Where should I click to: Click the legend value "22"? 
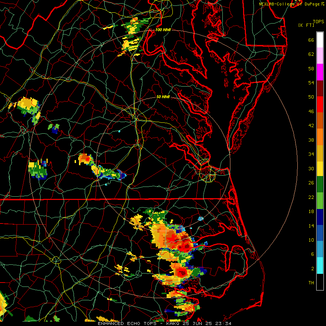(311, 197)
